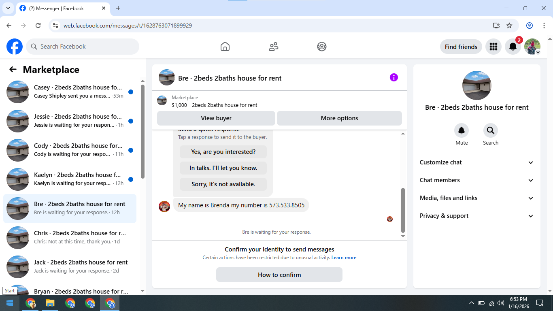Click the small Marketplace listing thumbnail
The height and width of the screenshot is (311, 553).
[x=162, y=100]
